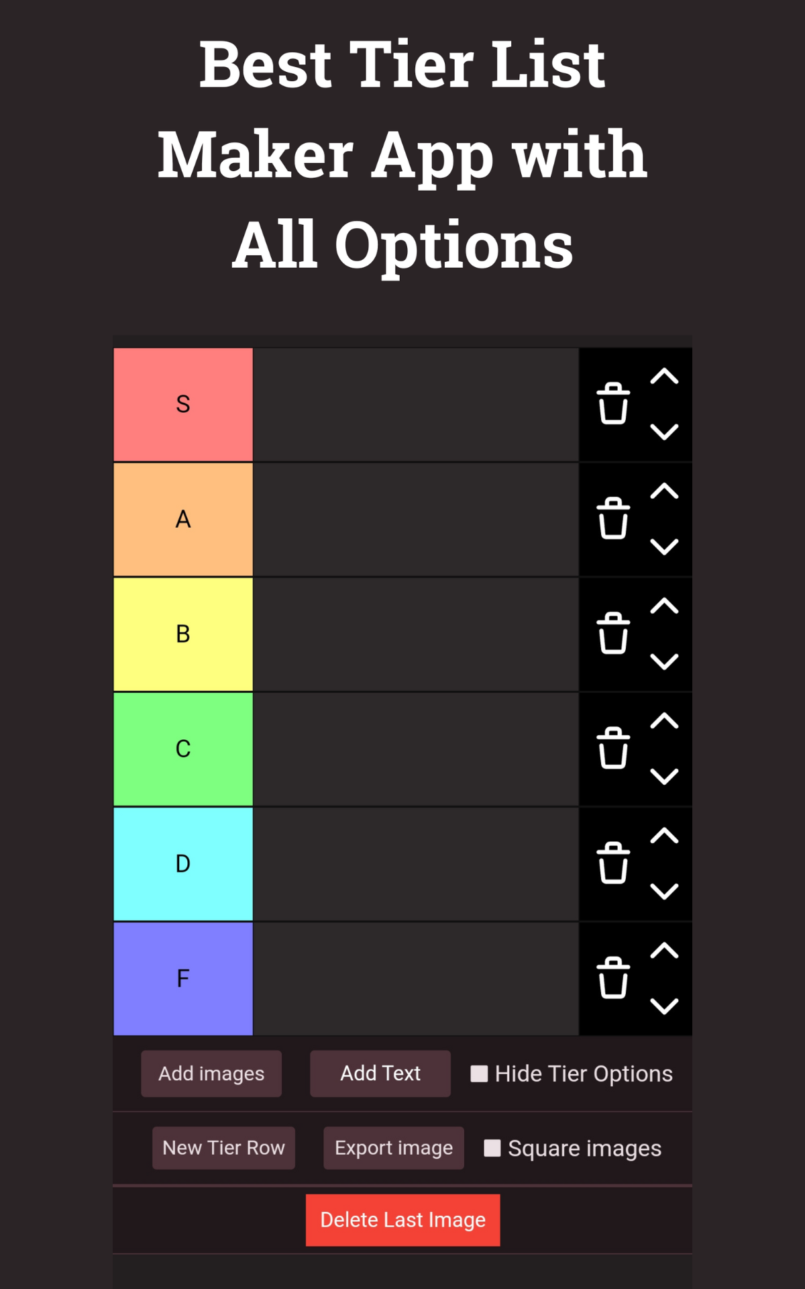Remove tier B using its trash icon

613,633
